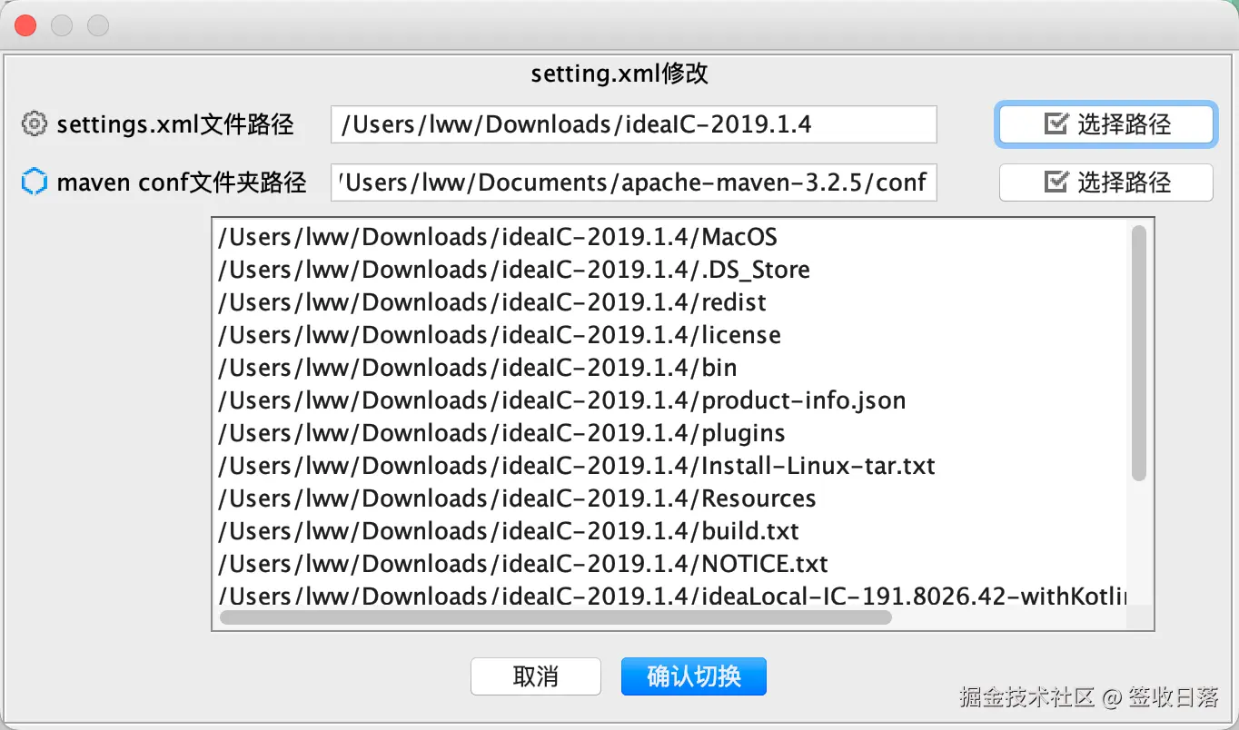Click the settings.xml文件路径 label
Viewport: 1239px width, 730px height.
click(175, 124)
